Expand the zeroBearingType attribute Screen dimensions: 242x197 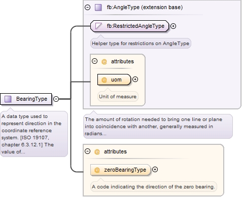coord(155,169)
